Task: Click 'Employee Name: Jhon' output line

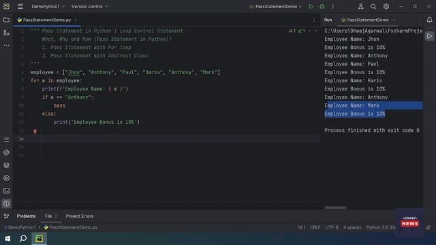Action: coord(352,39)
